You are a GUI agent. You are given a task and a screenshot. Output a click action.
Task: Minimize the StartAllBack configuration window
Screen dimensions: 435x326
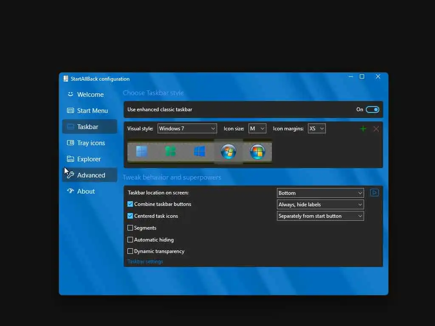[351, 76]
